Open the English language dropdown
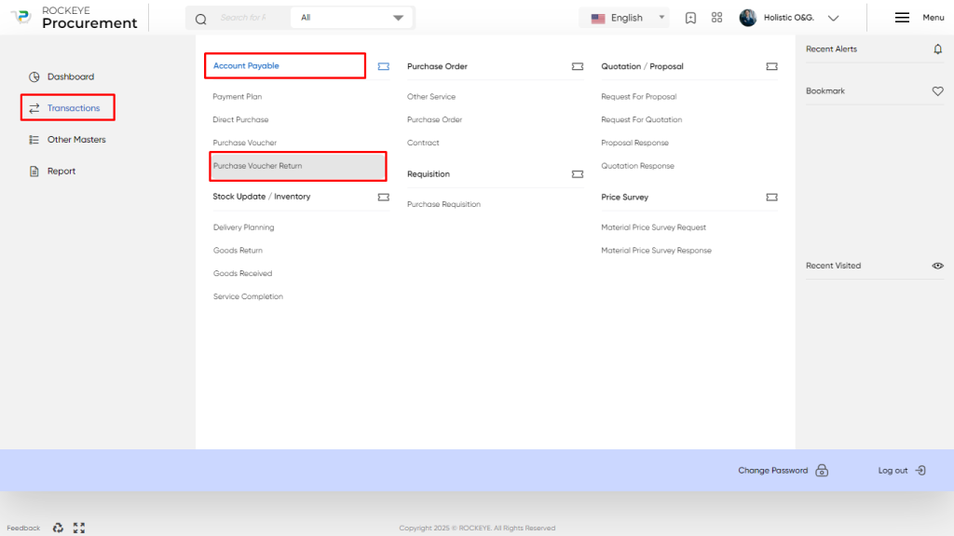 627,18
